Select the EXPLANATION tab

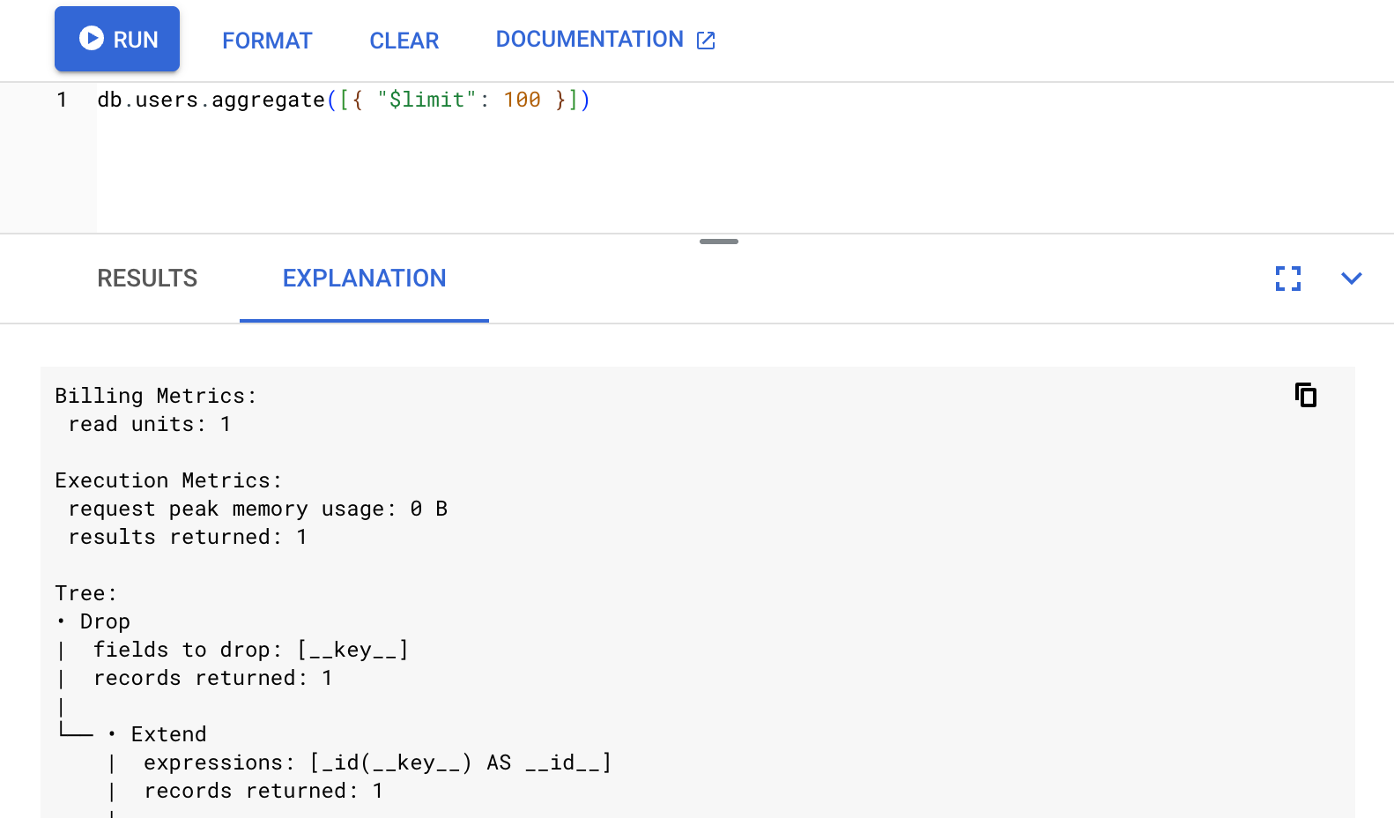click(x=364, y=279)
